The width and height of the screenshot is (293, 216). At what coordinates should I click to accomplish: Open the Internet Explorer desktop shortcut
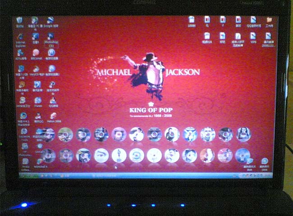[x=20, y=38]
